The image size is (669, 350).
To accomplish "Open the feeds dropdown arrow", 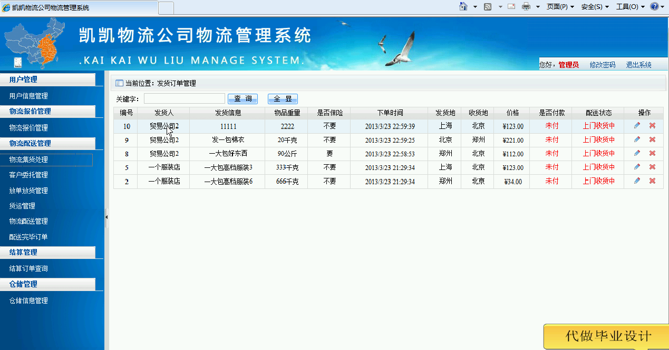I will [500, 7].
